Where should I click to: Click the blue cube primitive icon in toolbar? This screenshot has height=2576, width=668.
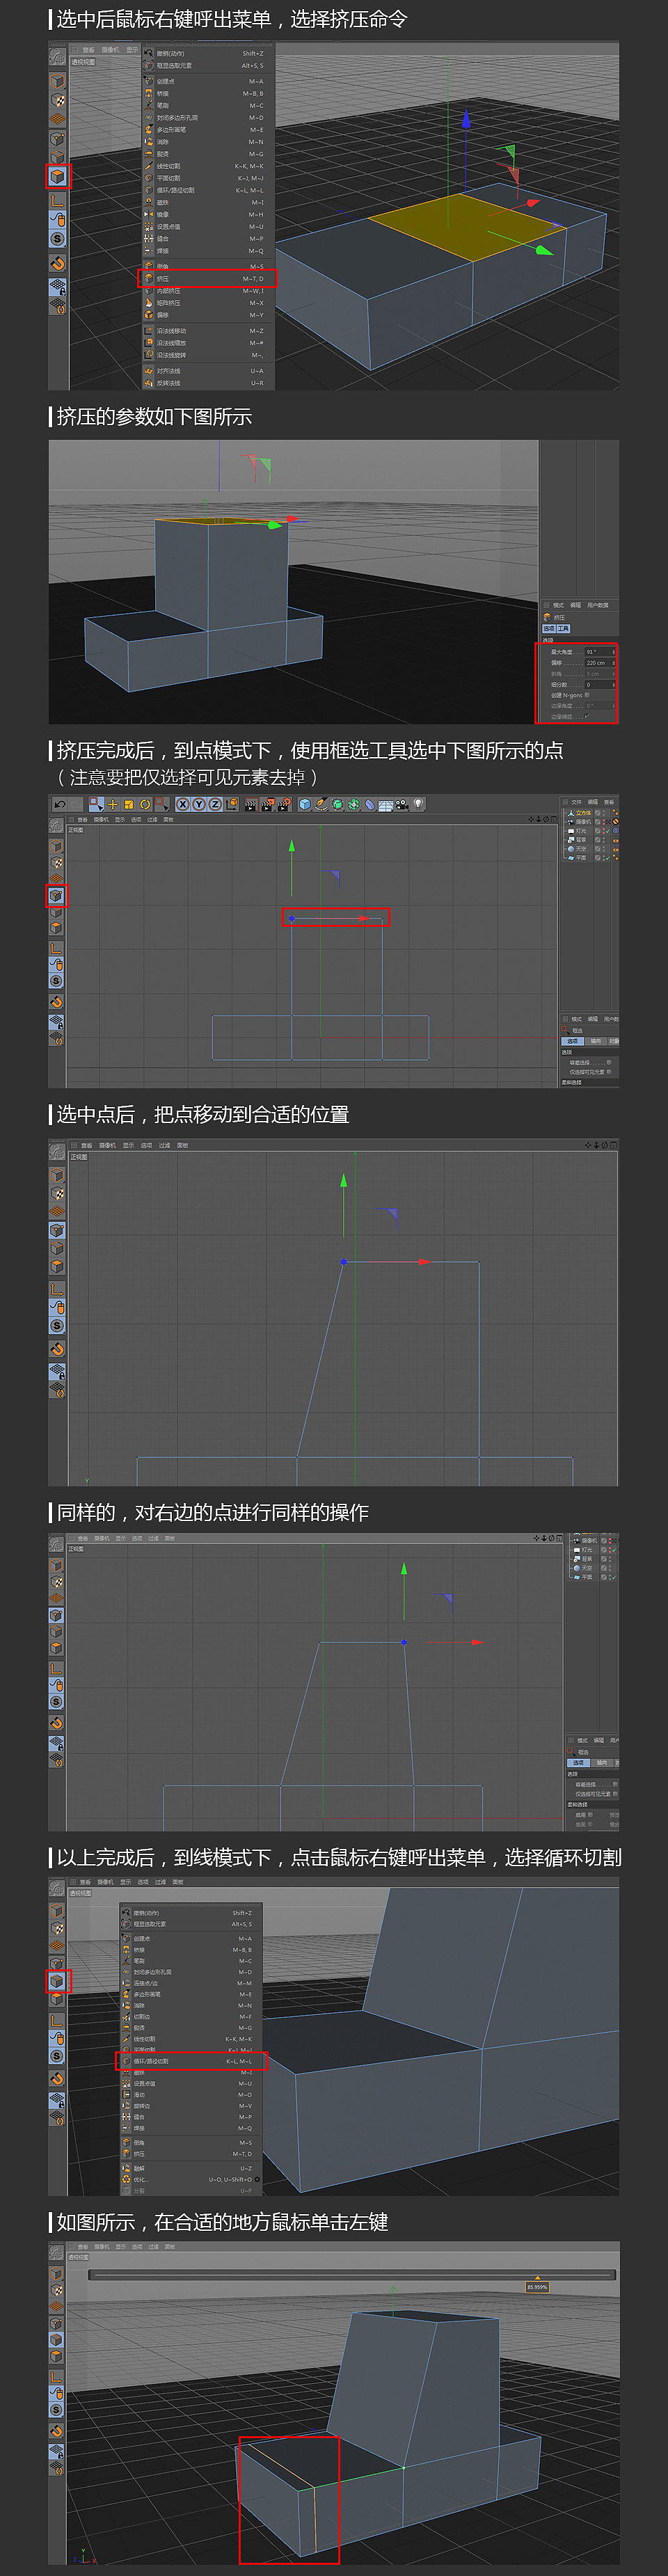click(304, 804)
